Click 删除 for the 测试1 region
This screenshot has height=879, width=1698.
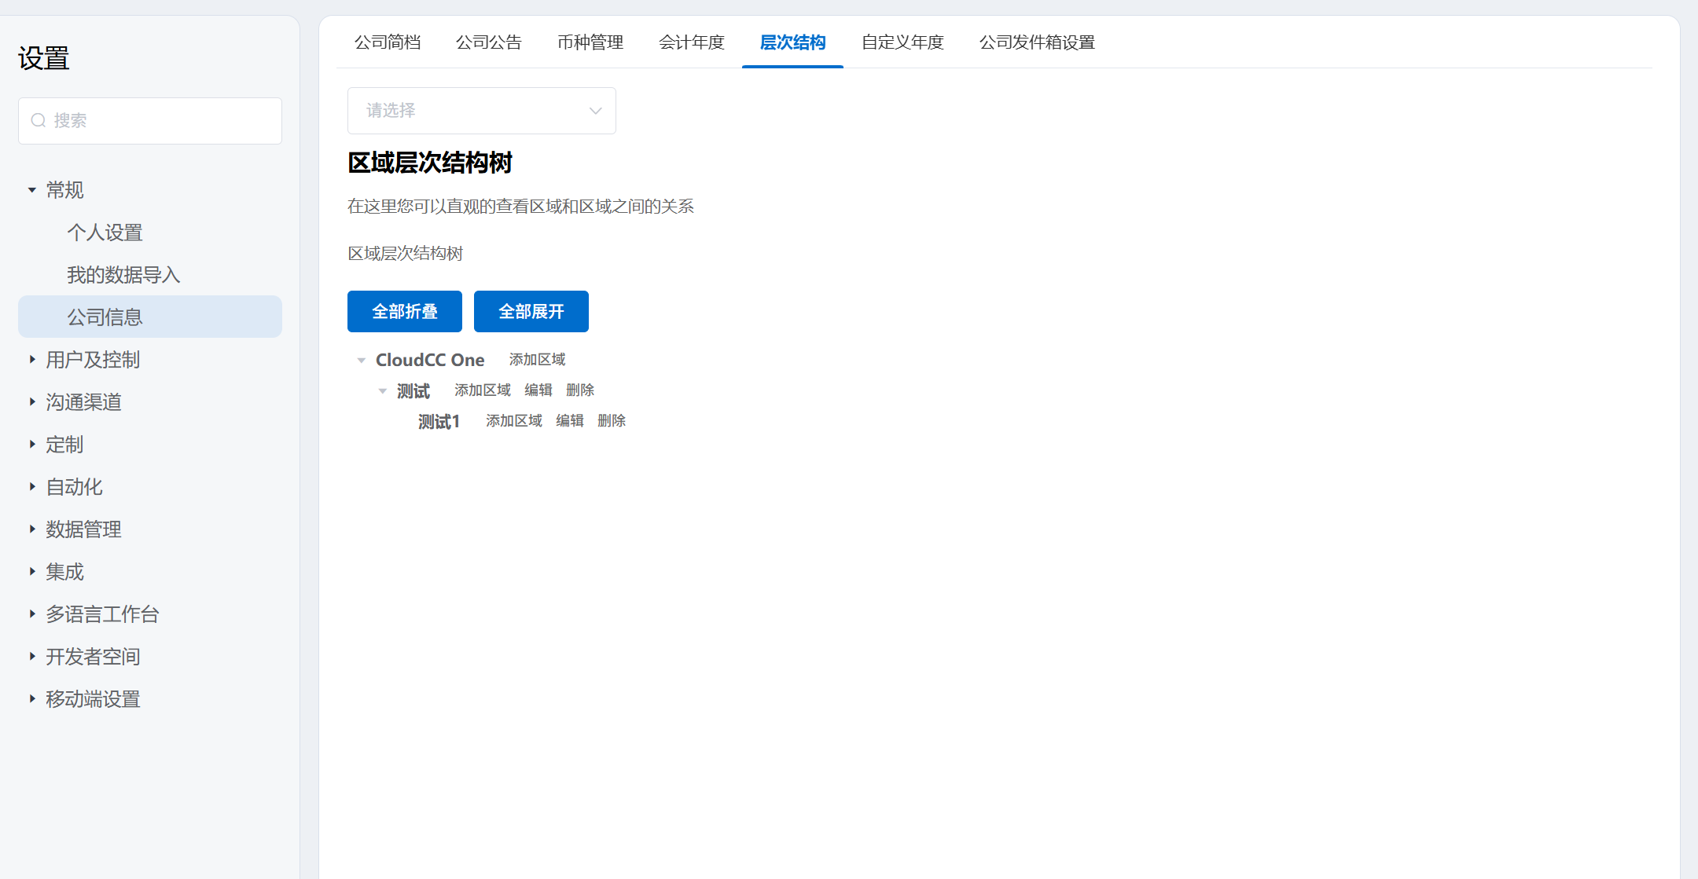pyautogui.click(x=612, y=421)
